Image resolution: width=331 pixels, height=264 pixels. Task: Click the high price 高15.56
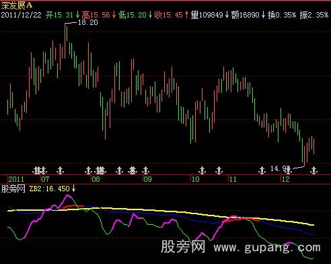tap(96, 15)
